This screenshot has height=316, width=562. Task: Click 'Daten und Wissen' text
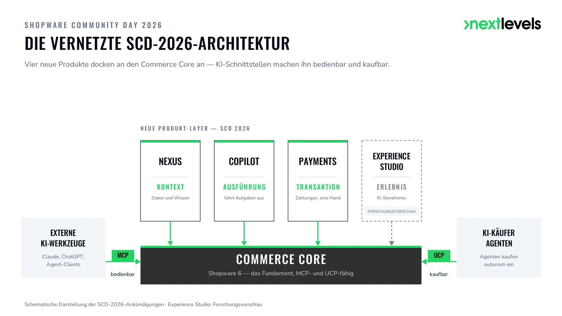pos(170,198)
